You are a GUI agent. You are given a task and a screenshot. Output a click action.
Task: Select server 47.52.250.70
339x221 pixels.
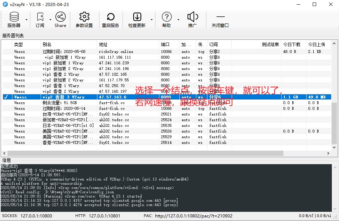click(166, 86)
